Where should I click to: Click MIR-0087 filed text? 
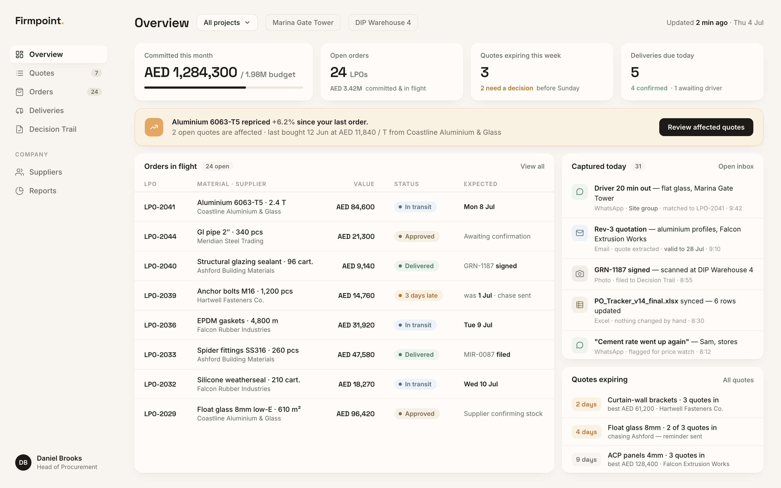487,354
